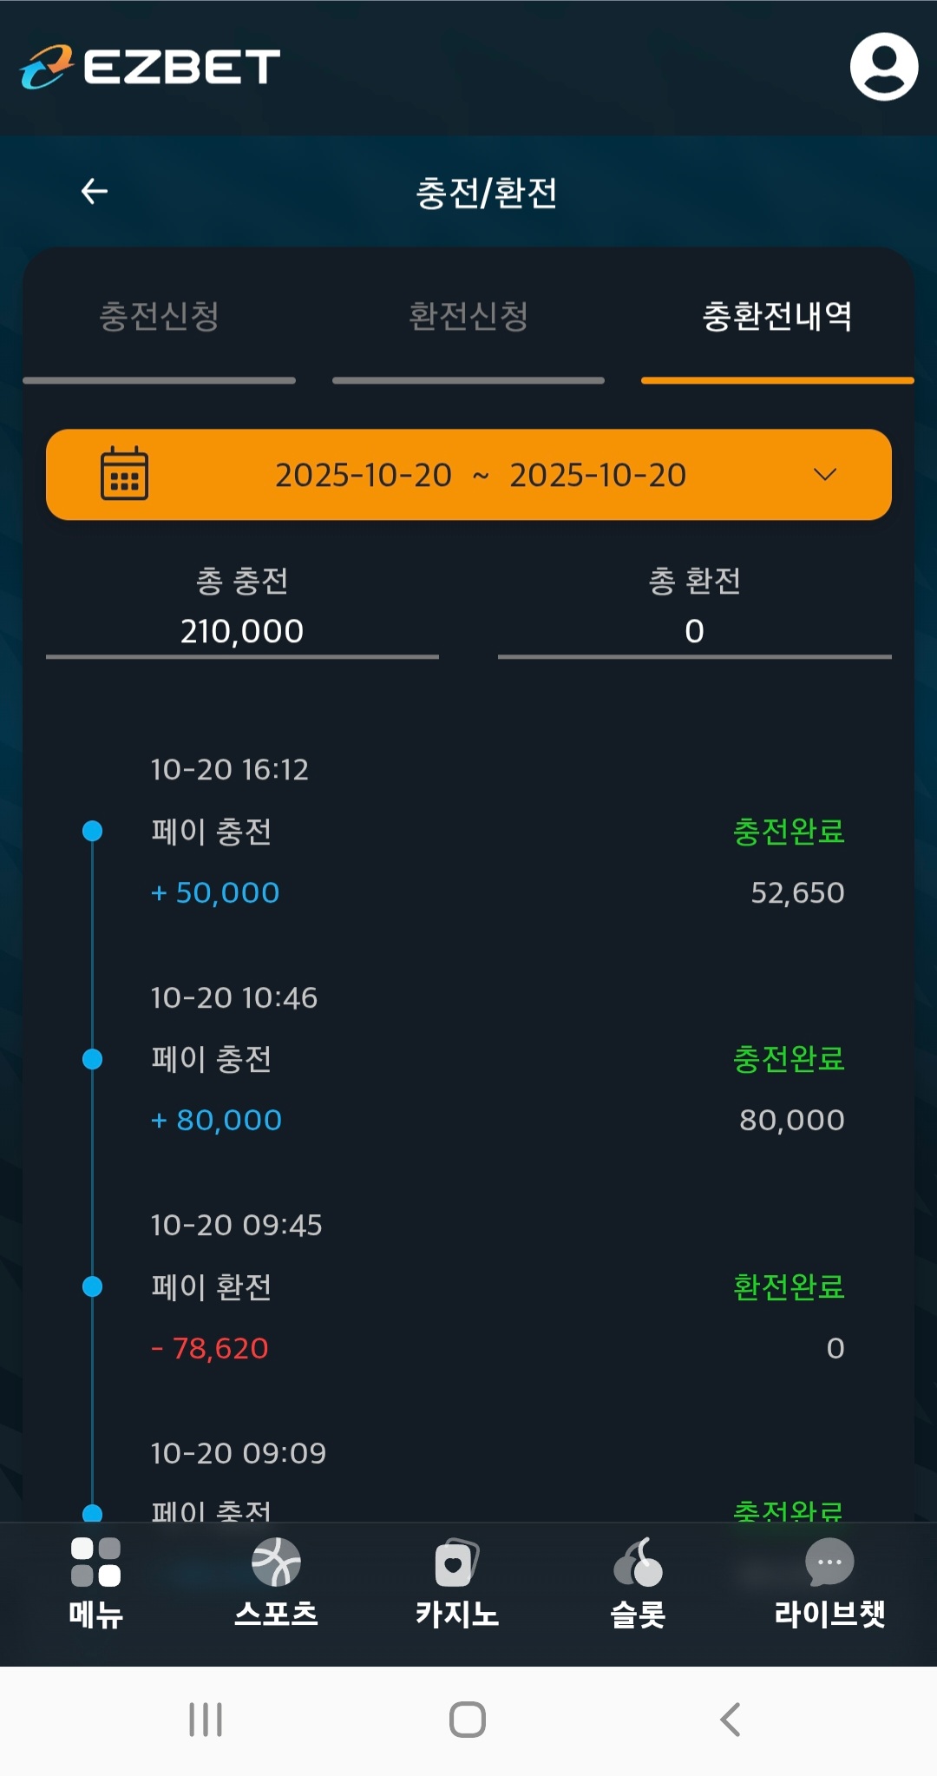The width and height of the screenshot is (937, 1776).
Task: Switch to the 환전신청 tab
Action: click(x=468, y=316)
